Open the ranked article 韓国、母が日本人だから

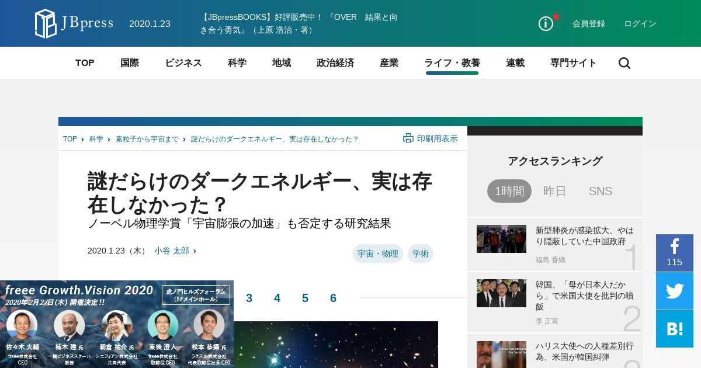coord(584,296)
